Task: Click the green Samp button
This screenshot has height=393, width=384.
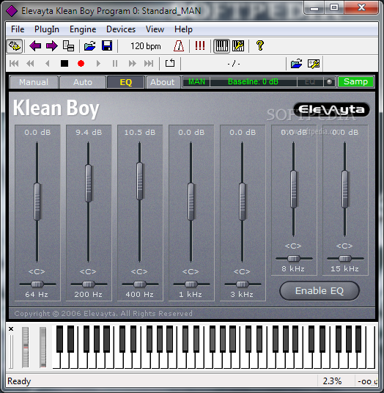Action: (x=355, y=81)
